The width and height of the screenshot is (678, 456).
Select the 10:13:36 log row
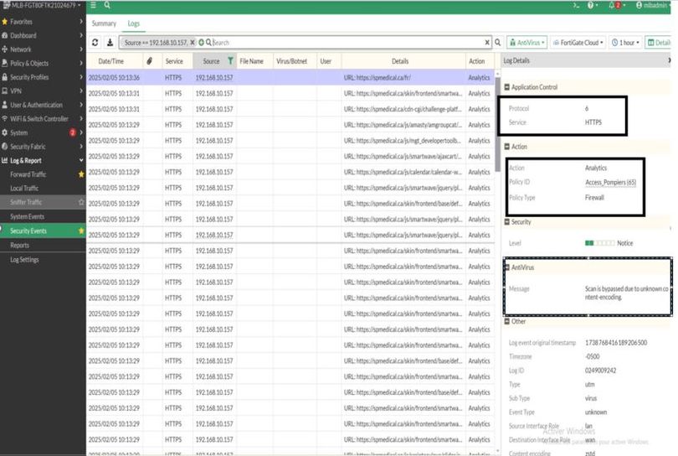pos(290,77)
